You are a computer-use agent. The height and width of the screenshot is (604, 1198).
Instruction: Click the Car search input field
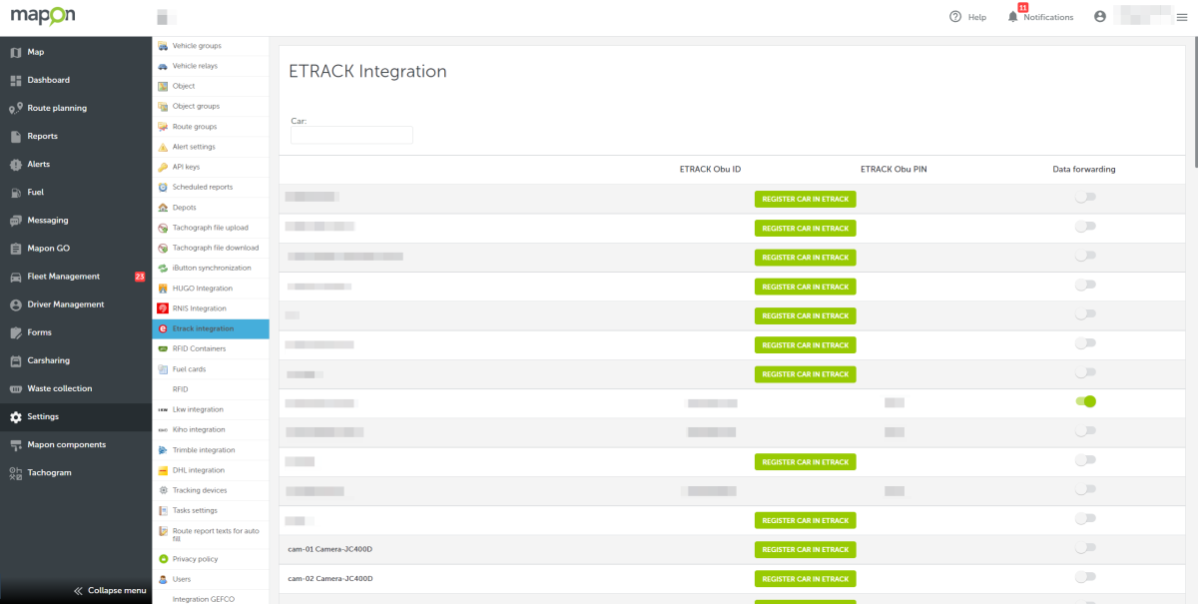tap(351, 135)
